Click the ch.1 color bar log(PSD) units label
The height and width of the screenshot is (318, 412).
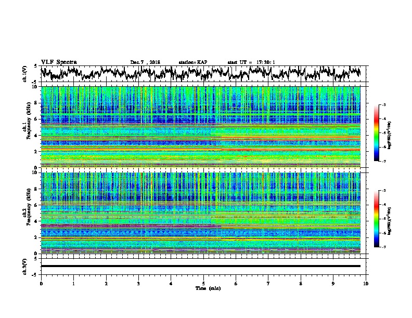click(390, 135)
